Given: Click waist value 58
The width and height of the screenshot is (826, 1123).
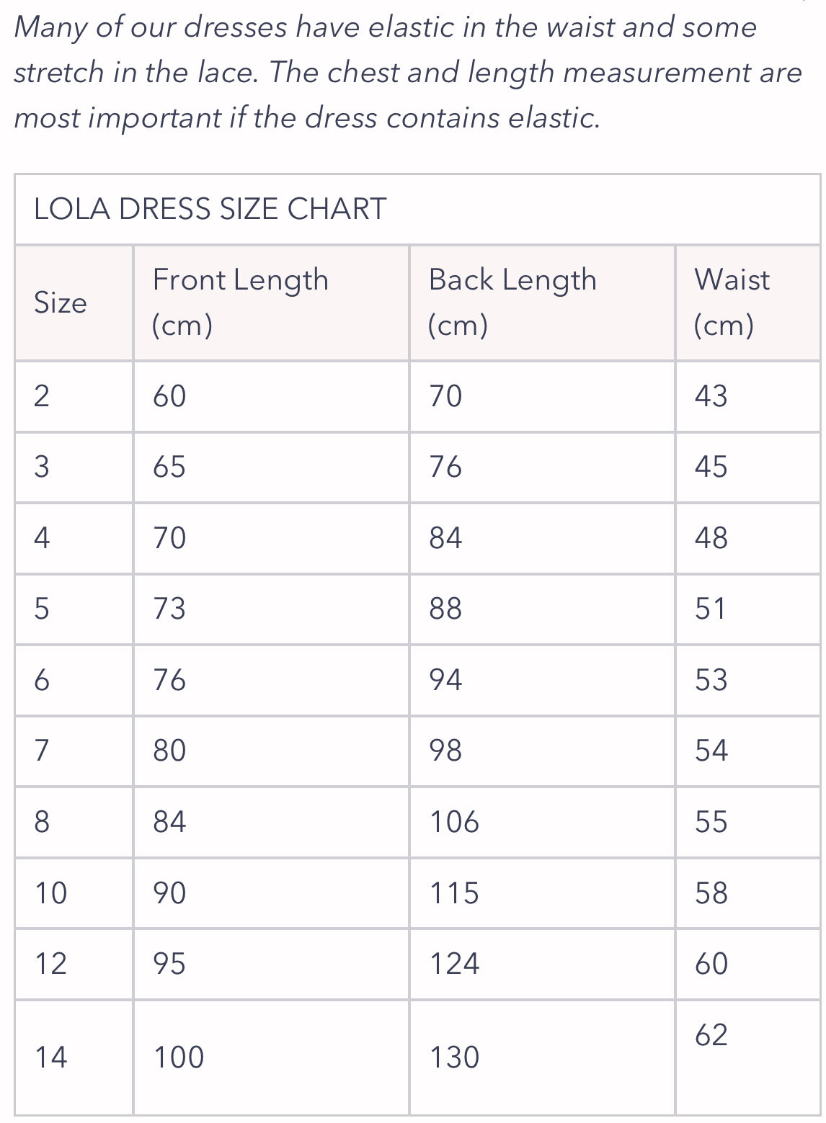Looking at the screenshot, I should tap(711, 893).
